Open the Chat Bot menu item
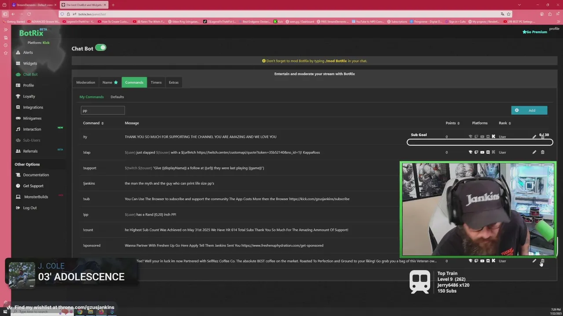Screen dimensions: 563x316 point(30,74)
